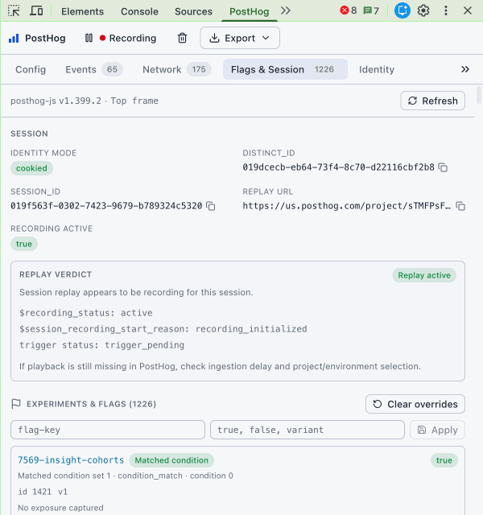Open the Sources tab
This screenshot has width=483, height=515.
pos(193,11)
